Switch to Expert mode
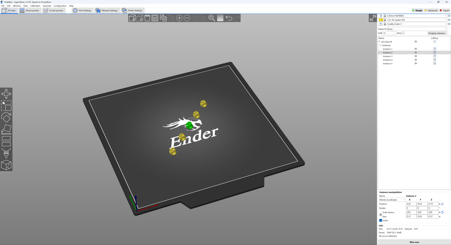Image resolution: width=451 pixels, height=245 pixels. click(444, 11)
